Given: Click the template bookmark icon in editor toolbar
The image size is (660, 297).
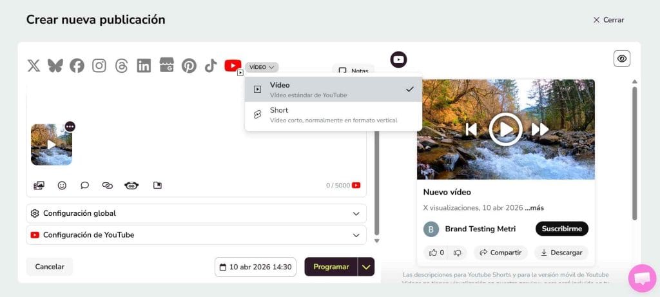Looking at the screenshot, I should tap(157, 185).
